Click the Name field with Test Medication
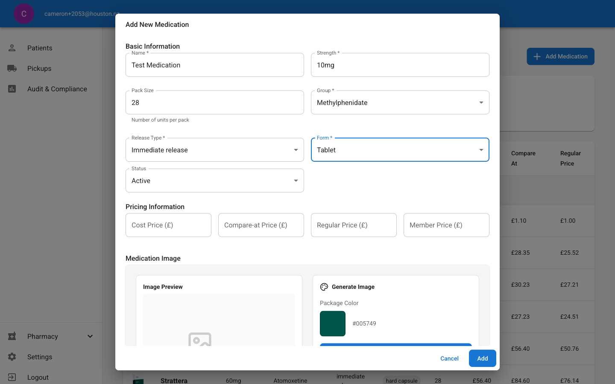The width and height of the screenshot is (615, 384). tap(215, 65)
